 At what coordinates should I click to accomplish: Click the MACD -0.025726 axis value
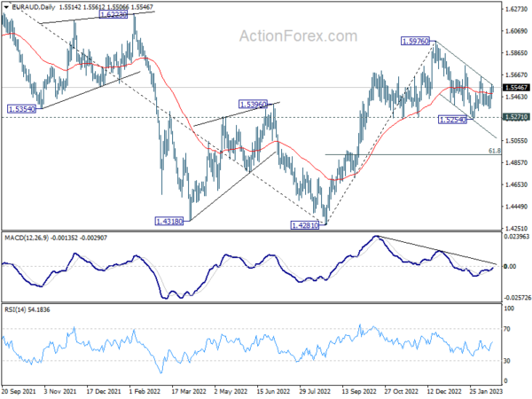(517, 298)
